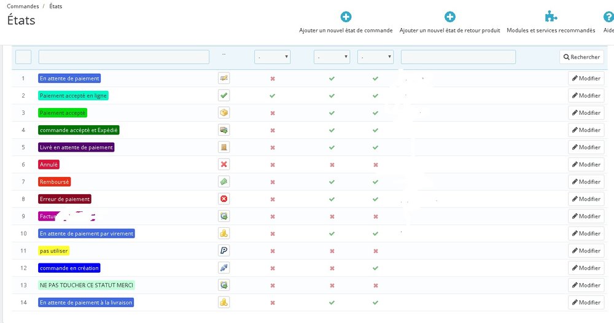
Task: Click money icon in Remboursé row
Action: (x=223, y=182)
